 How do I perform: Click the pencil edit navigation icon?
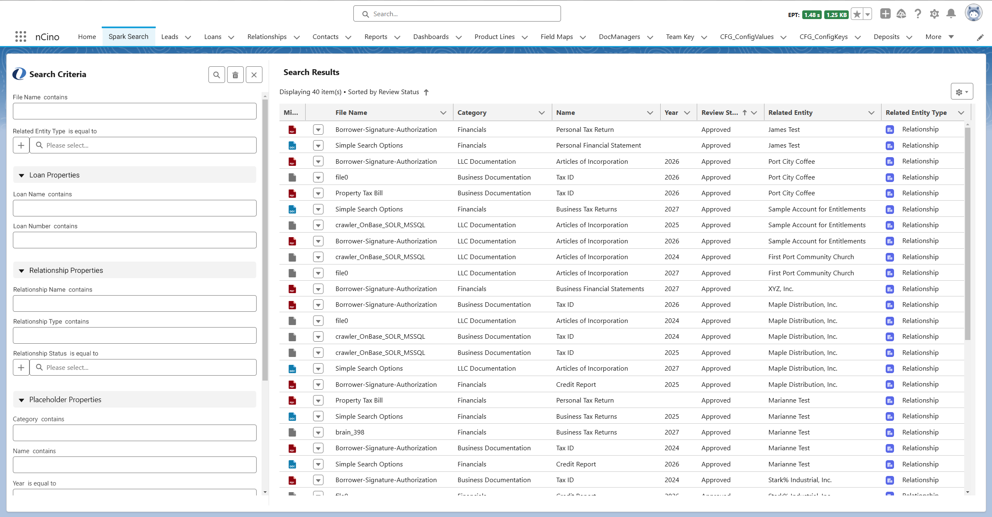click(x=980, y=37)
